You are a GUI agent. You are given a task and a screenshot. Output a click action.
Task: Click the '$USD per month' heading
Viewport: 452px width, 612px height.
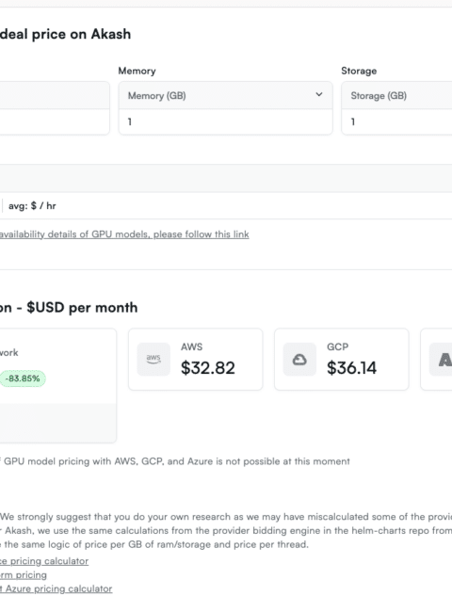[x=82, y=308]
